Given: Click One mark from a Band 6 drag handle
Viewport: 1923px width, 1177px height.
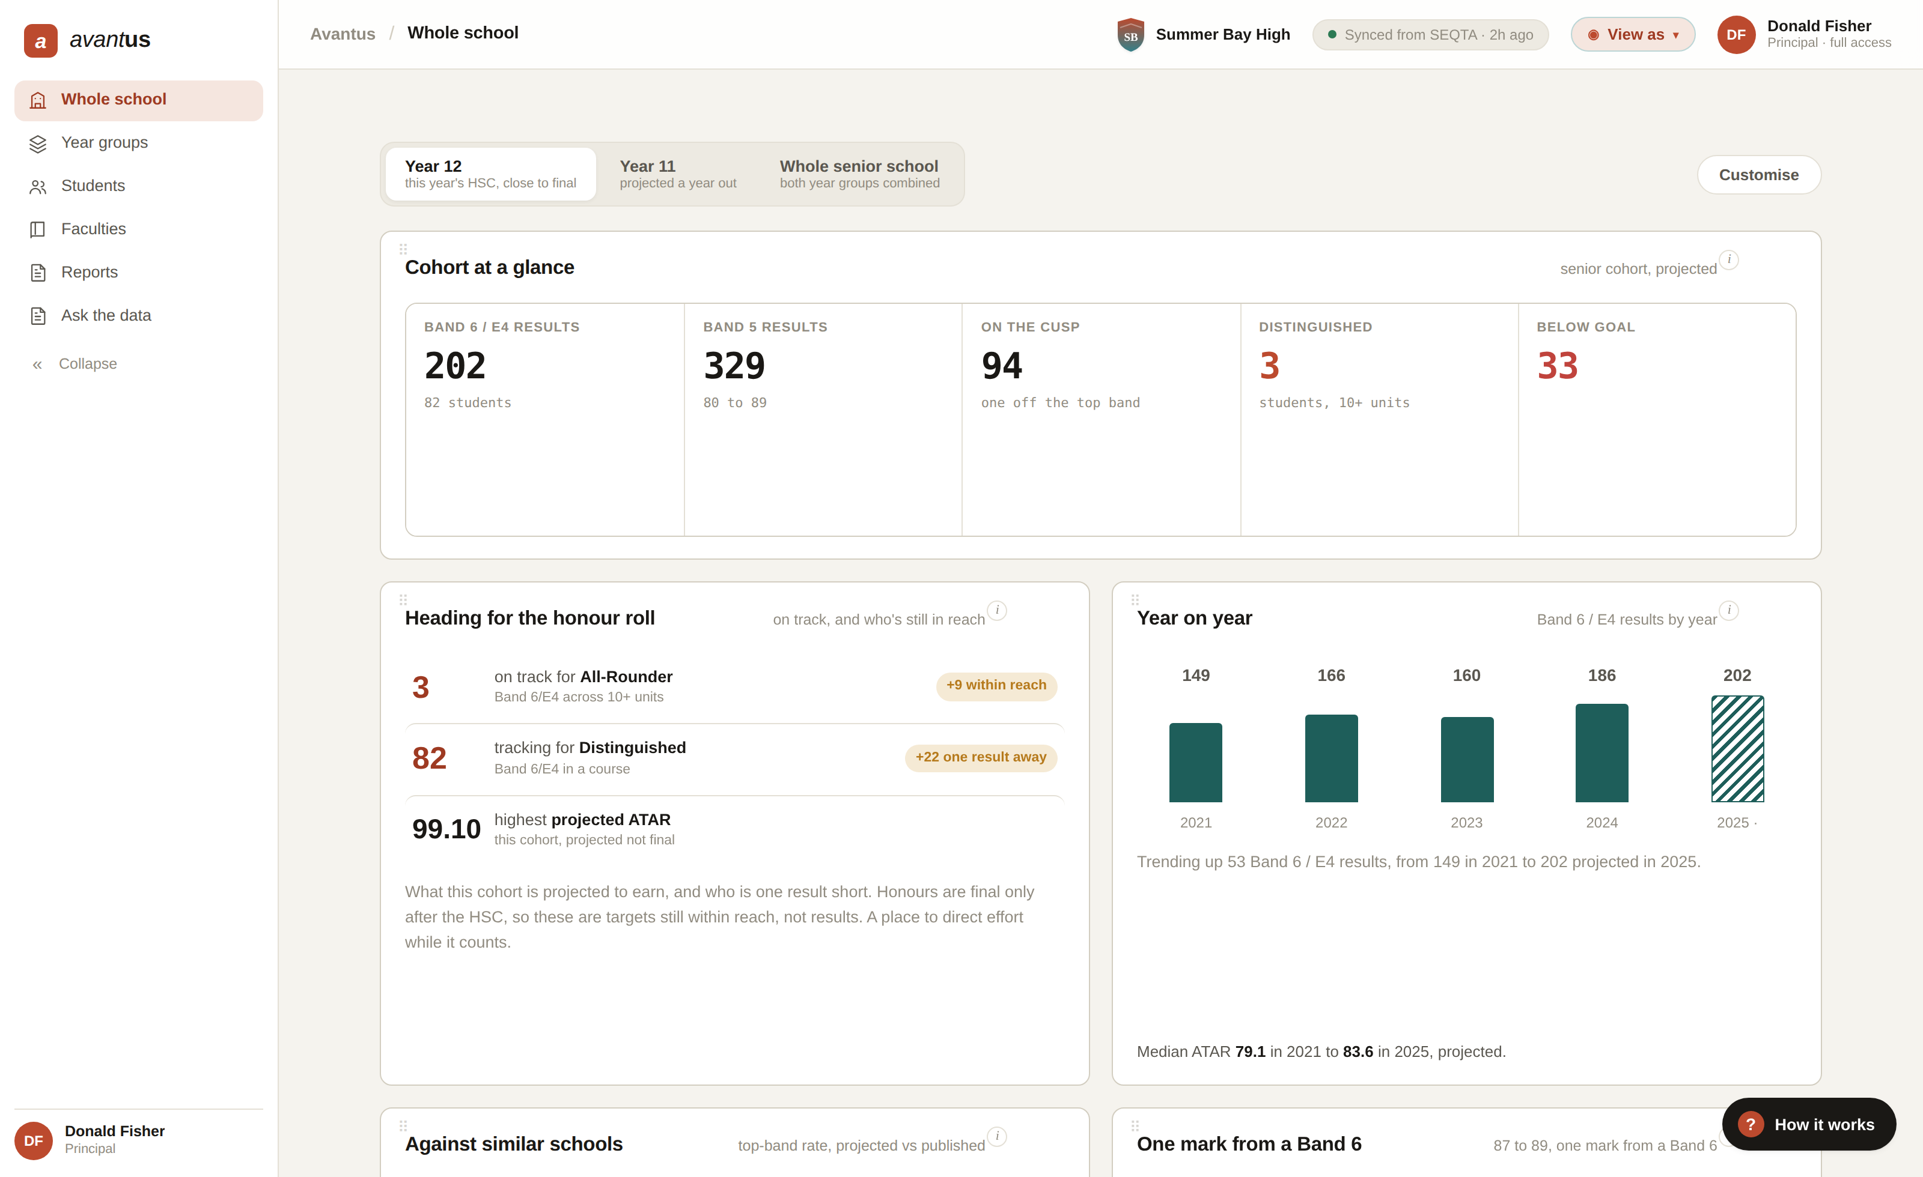Looking at the screenshot, I should [x=1135, y=1125].
